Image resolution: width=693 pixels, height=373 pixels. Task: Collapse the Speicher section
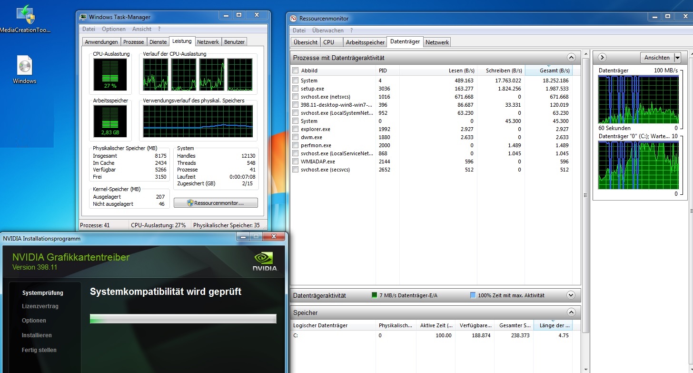(x=571, y=313)
